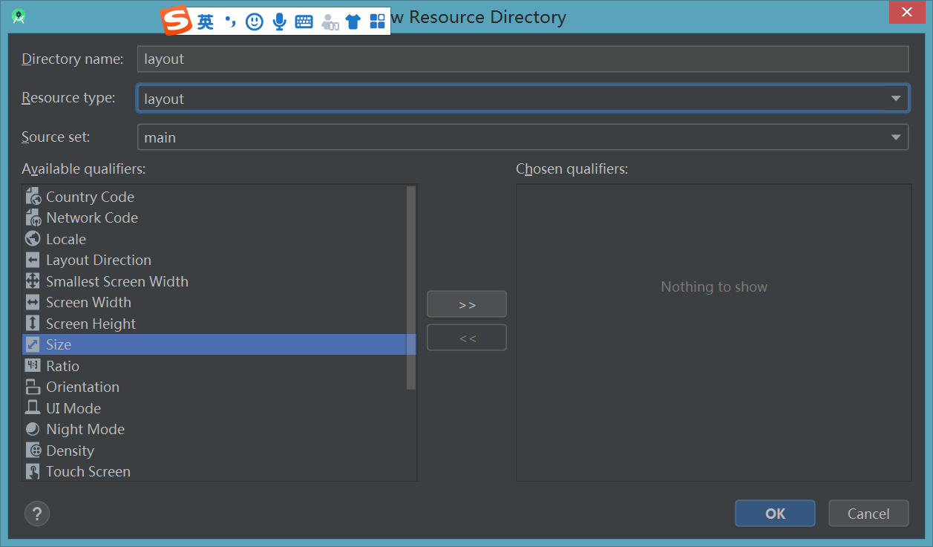The image size is (933, 547).
Task: Click the help question mark icon
Action: [x=36, y=513]
